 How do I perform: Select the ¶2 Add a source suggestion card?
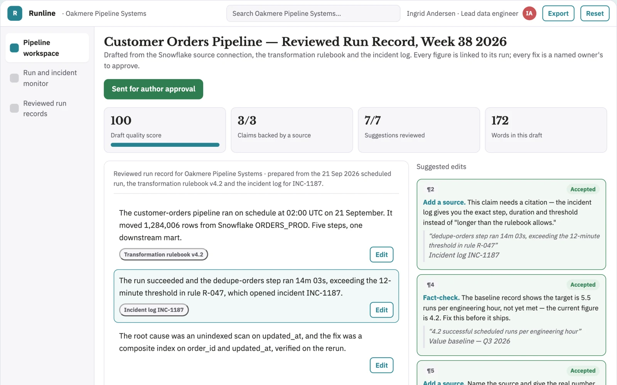tap(511, 224)
